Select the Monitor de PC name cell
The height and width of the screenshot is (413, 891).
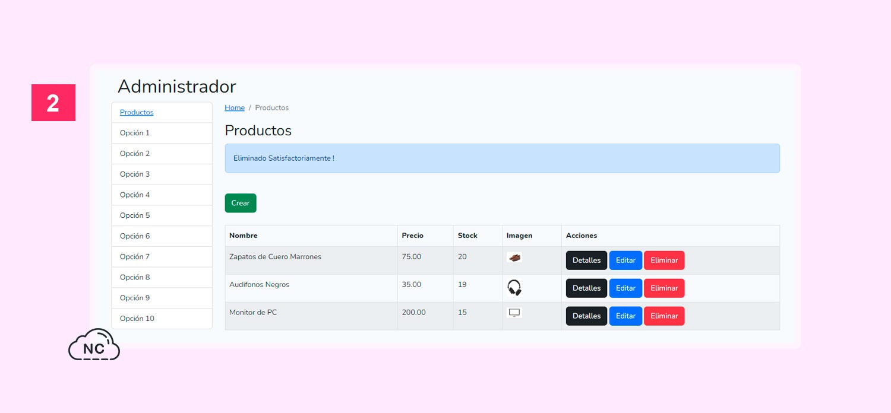coord(311,316)
